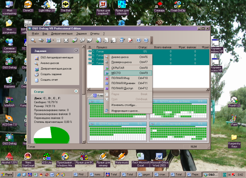
Task: Open the dropdown arrow next to the defrag start icon
Action: point(53,40)
